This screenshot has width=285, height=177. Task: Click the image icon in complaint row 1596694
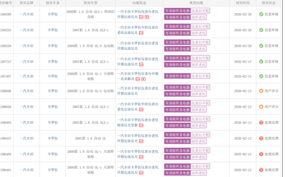[141, 110]
